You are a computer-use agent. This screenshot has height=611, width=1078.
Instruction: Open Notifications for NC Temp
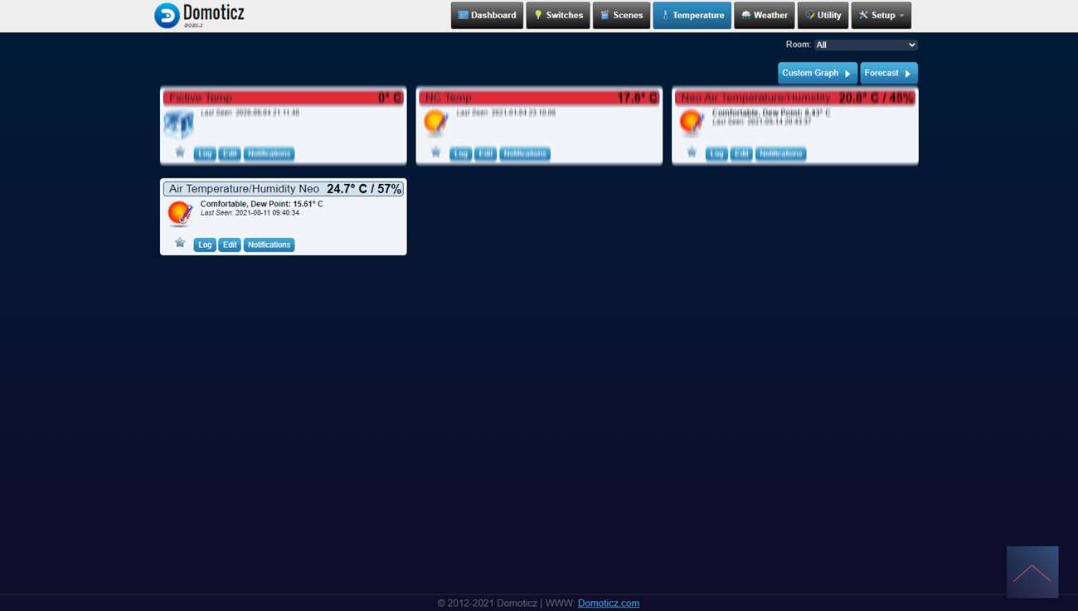pos(525,153)
